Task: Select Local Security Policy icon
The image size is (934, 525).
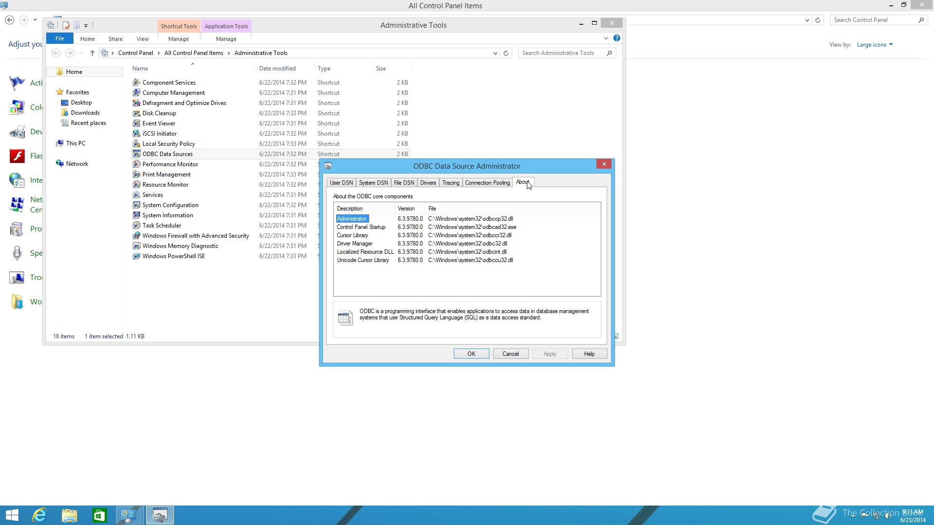Action: [137, 144]
